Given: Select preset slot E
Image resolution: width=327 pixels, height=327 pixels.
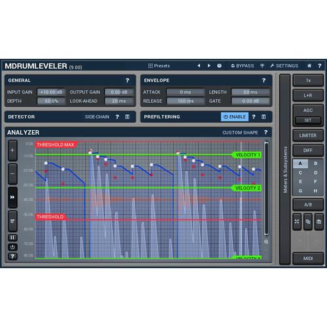Looking at the screenshot, I should [300, 182].
